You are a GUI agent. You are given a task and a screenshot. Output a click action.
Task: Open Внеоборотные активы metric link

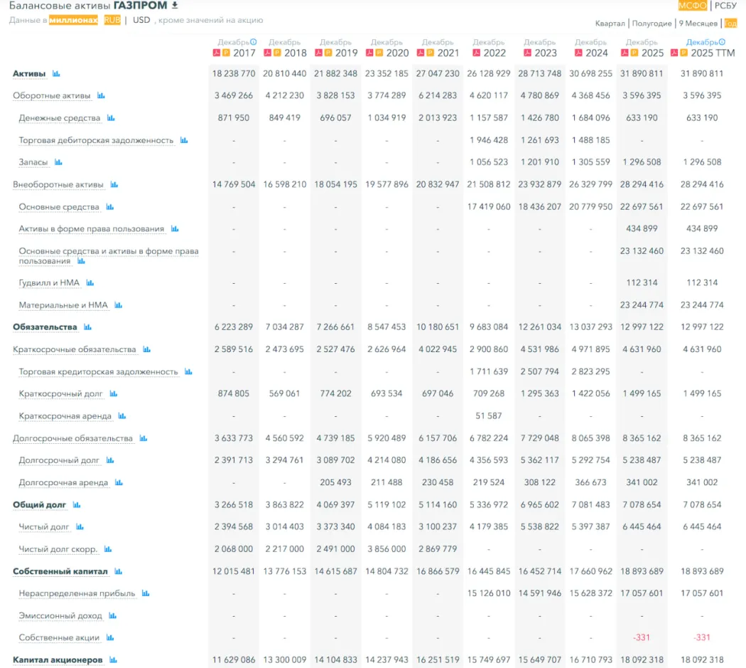(58, 185)
